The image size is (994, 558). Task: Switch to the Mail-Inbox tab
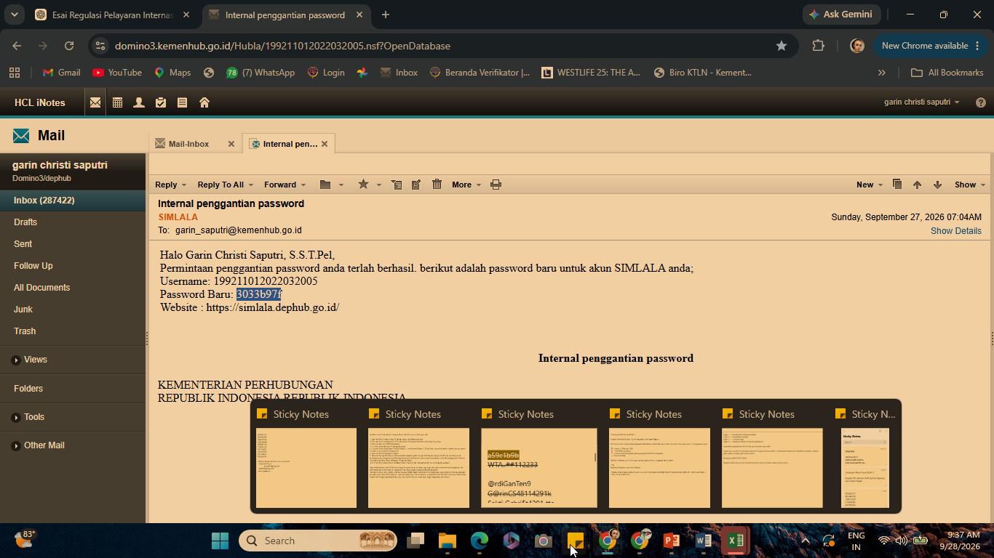[189, 144]
